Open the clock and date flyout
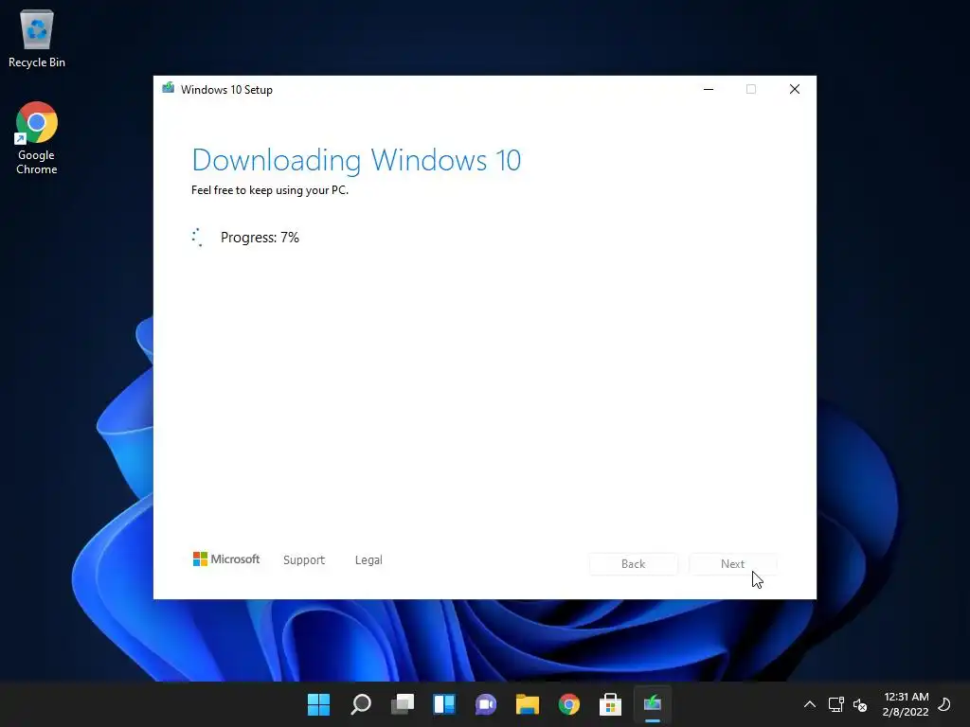 [x=907, y=704]
